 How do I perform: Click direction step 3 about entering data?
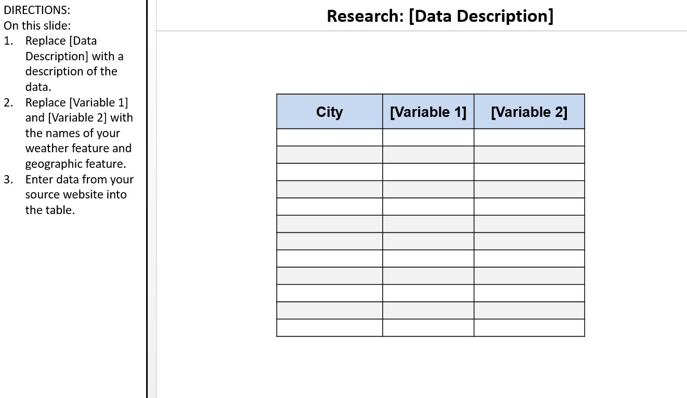tap(69, 194)
